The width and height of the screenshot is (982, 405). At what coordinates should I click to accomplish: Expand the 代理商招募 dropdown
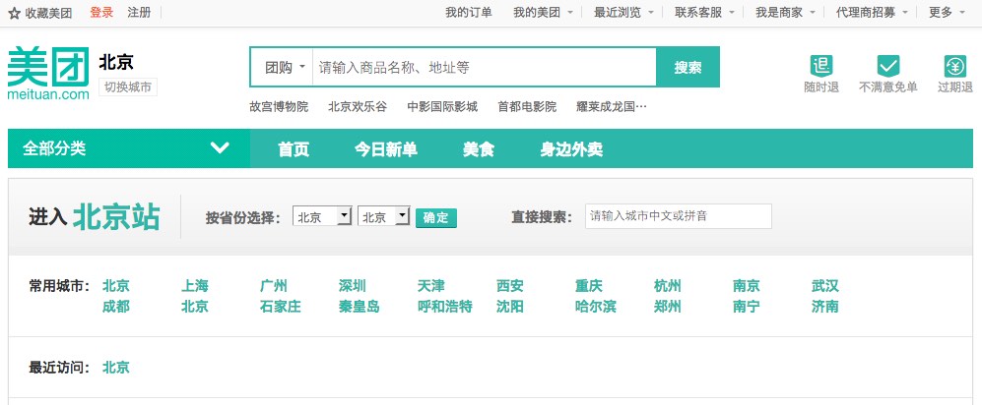coord(872,13)
